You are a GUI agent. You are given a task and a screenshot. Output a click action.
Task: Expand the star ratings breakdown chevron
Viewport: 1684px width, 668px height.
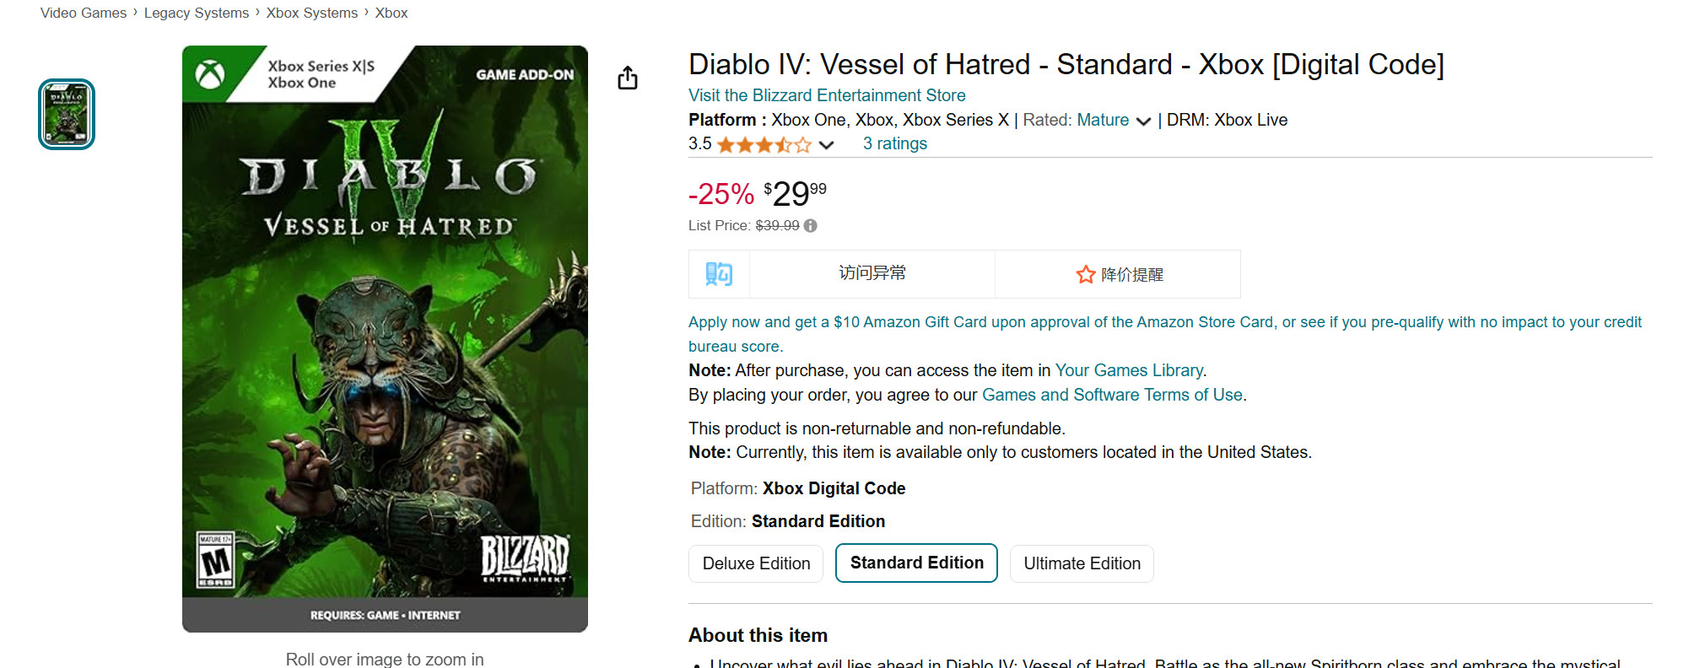(827, 145)
